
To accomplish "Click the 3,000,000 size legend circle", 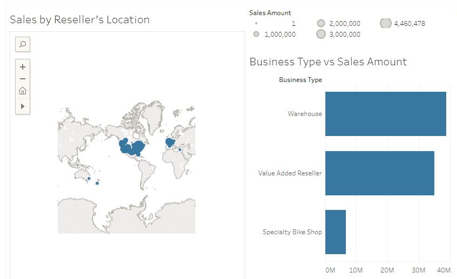I will point(321,34).
